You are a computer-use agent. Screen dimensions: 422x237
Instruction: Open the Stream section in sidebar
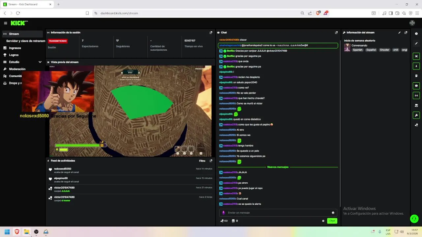pos(22,34)
